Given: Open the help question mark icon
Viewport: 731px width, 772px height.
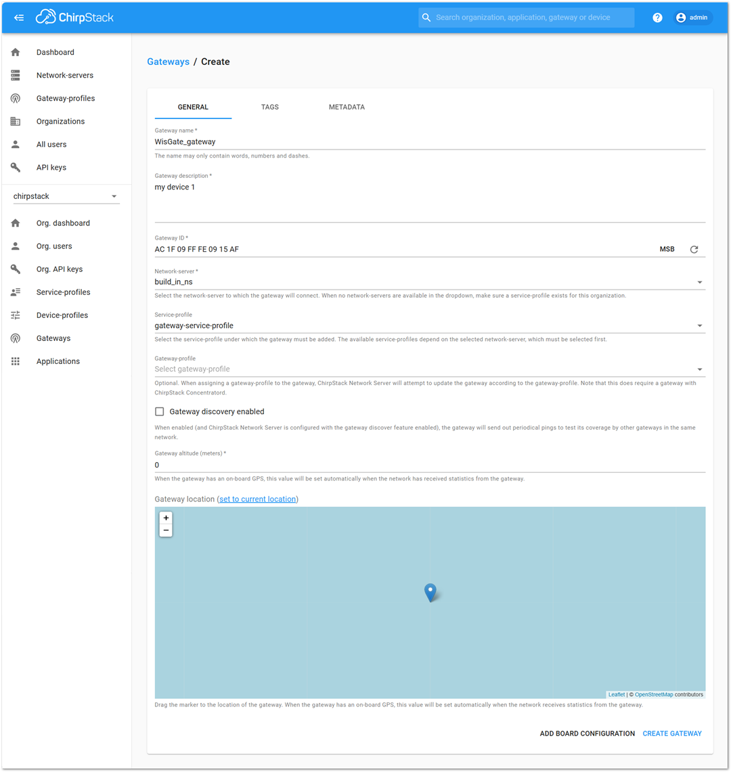Looking at the screenshot, I should pyautogui.click(x=657, y=18).
